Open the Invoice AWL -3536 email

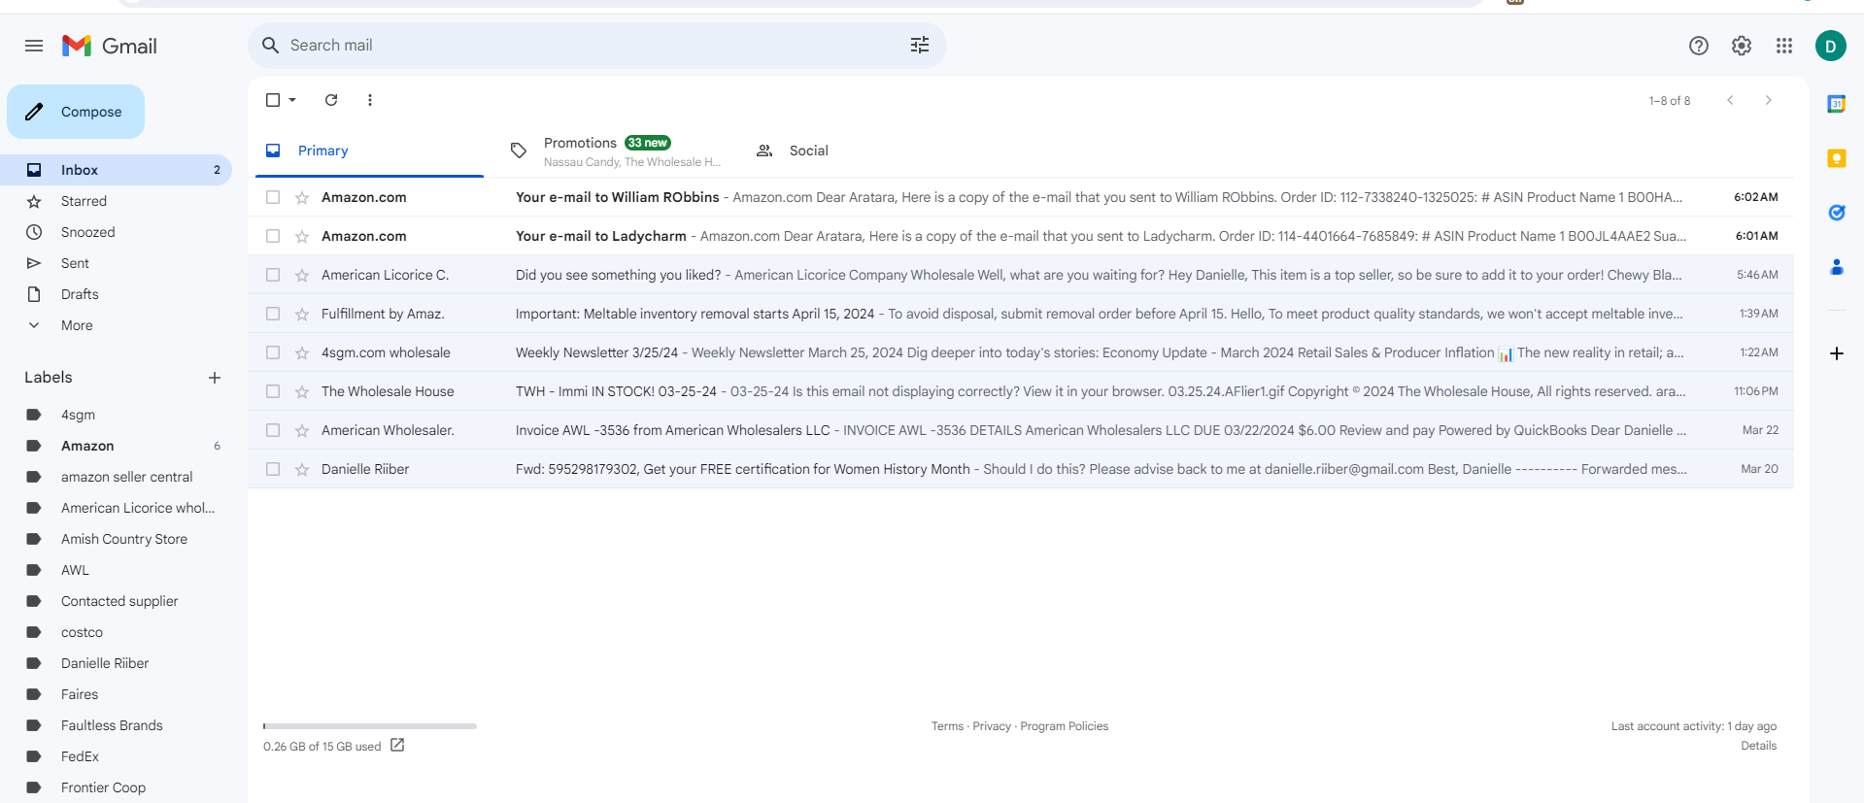[1021, 430]
